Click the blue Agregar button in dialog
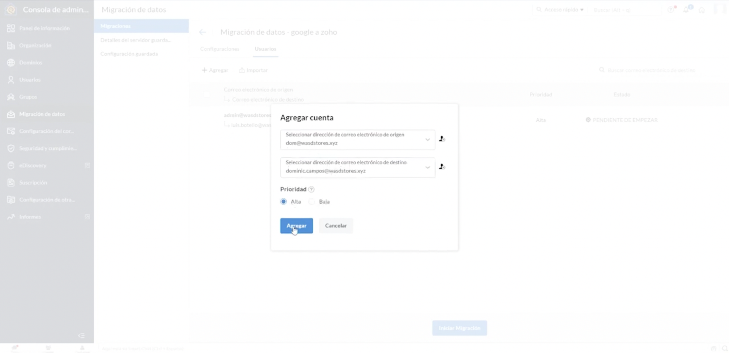Screen dimensions: 729x353 296,226
